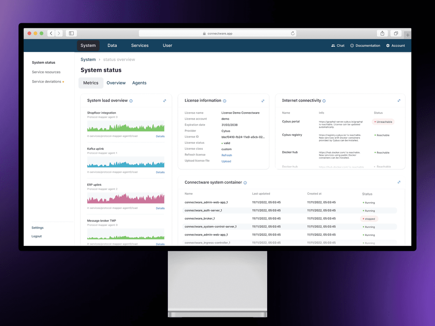Toggle the Safari sidebar icon
The image size is (435, 326).
point(71,33)
